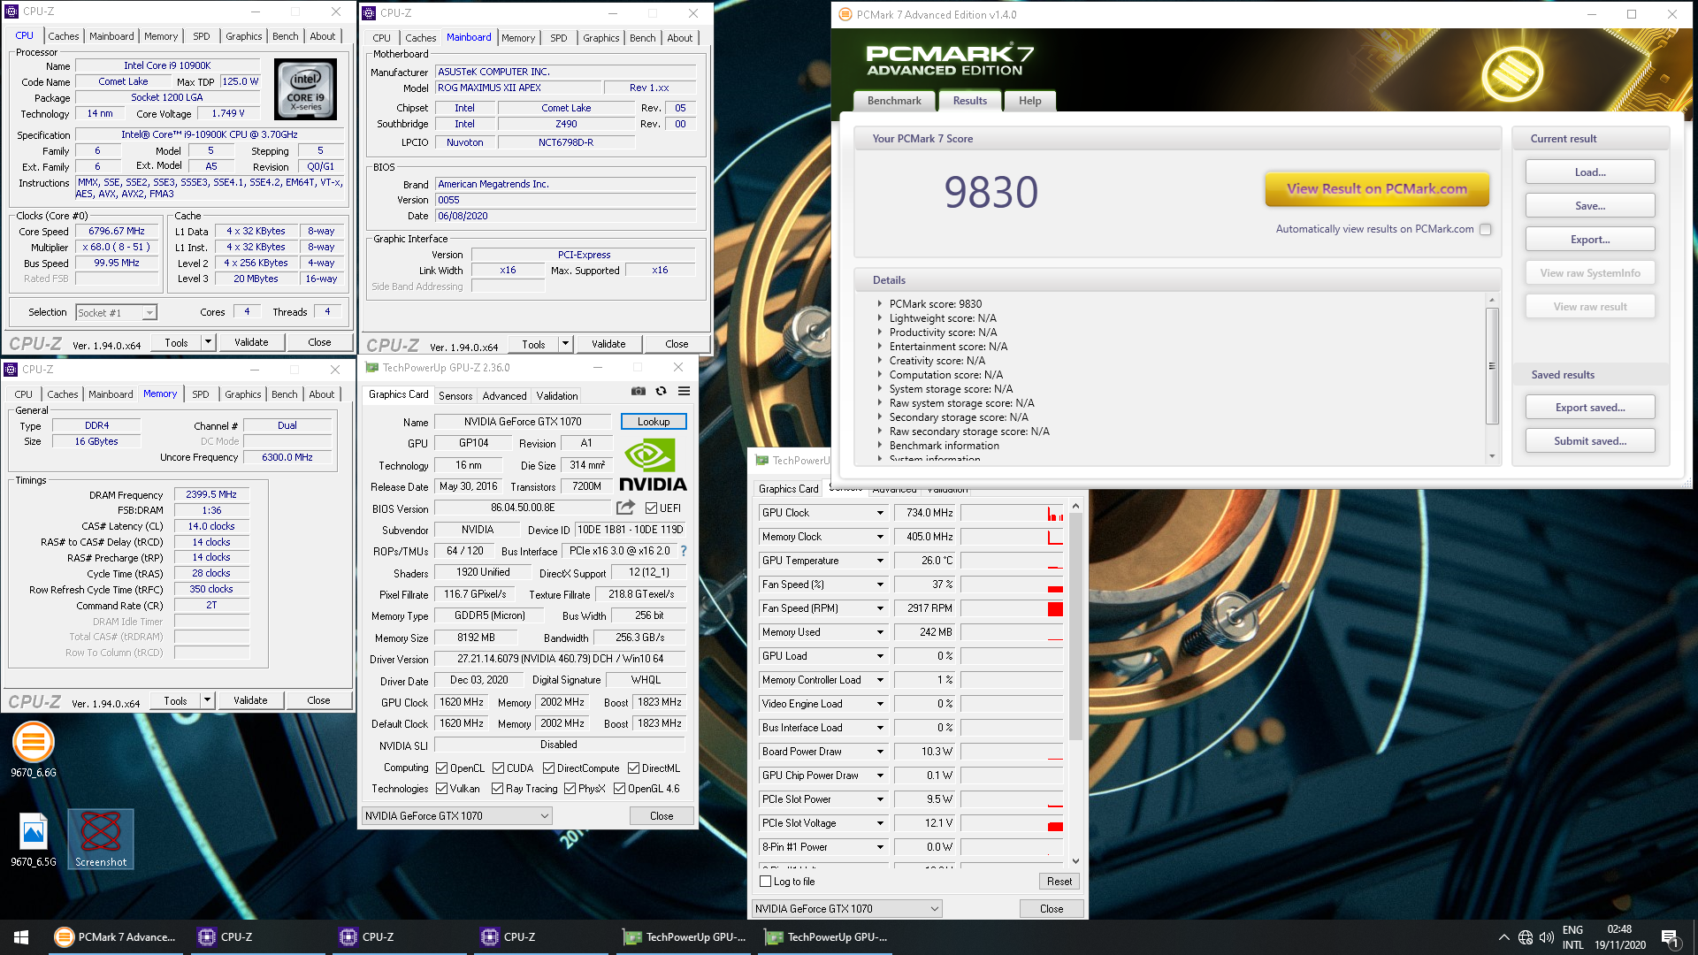Click the PCMark 7 emblem in the banner

[1511, 73]
